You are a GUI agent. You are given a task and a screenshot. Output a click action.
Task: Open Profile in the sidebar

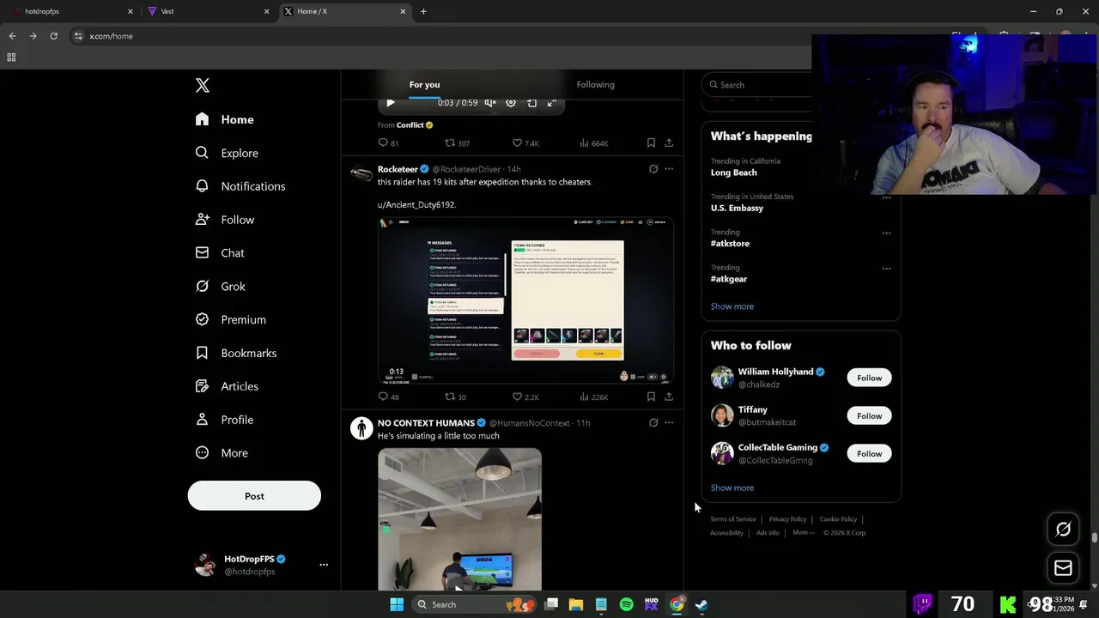click(x=224, y=420)
